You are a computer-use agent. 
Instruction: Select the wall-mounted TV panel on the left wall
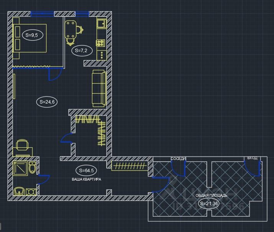[x=14, y=86]
